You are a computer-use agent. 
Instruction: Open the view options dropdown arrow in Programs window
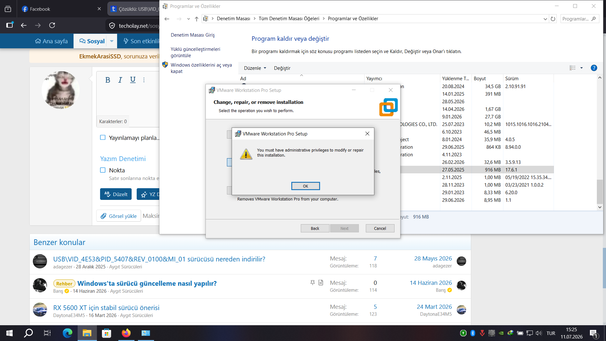[581, 68]
